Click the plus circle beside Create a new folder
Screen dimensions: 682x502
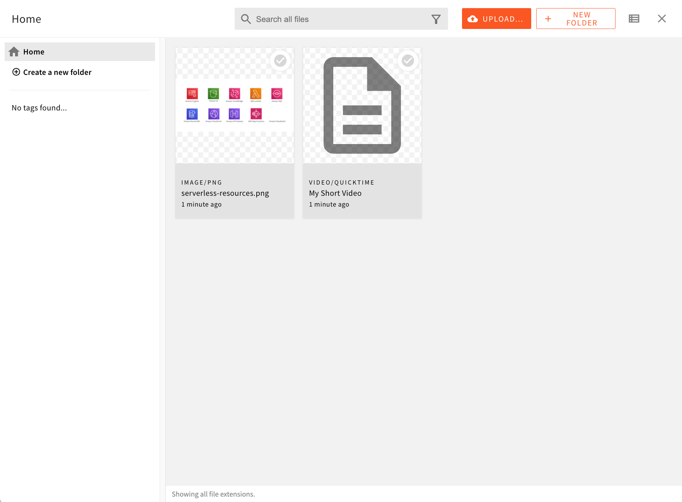[x=16, y=72]
